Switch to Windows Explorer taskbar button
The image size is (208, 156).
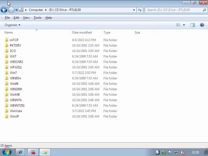(x=45, y=152)
